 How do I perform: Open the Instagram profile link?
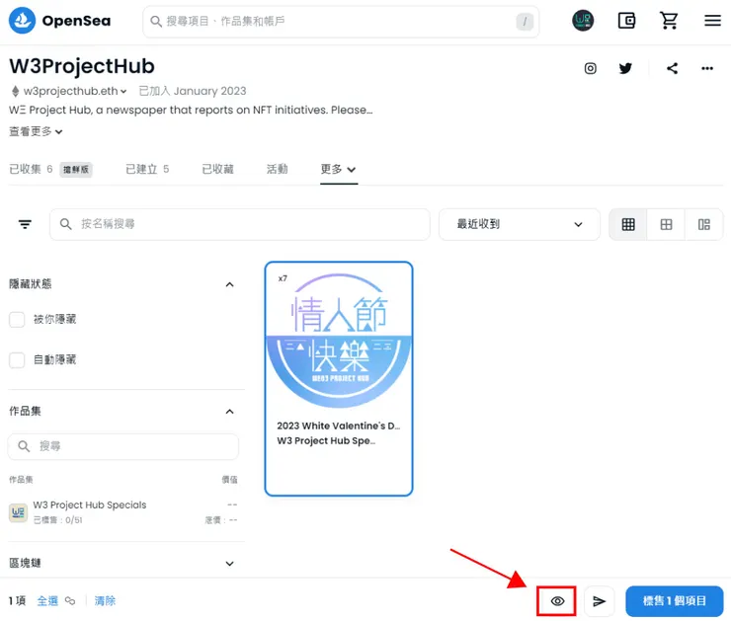click(x=590, y=68)
